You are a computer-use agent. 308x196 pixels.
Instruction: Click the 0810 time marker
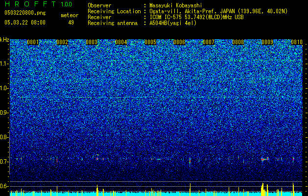click(x=297, y=42)
